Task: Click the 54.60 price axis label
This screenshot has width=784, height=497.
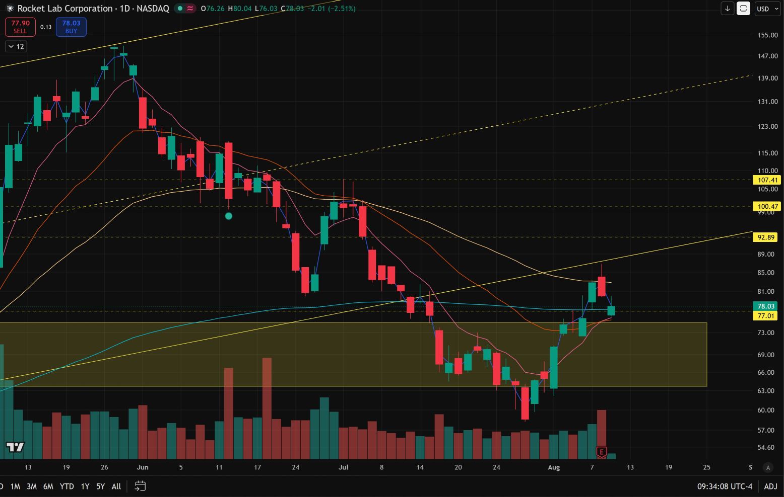Action: pyautogui.click(x=766, y=448)
